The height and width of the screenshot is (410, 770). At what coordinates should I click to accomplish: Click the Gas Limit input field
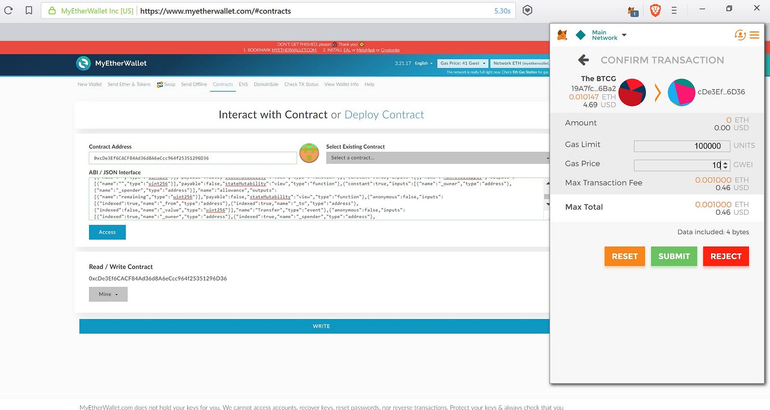coord(682,146)
